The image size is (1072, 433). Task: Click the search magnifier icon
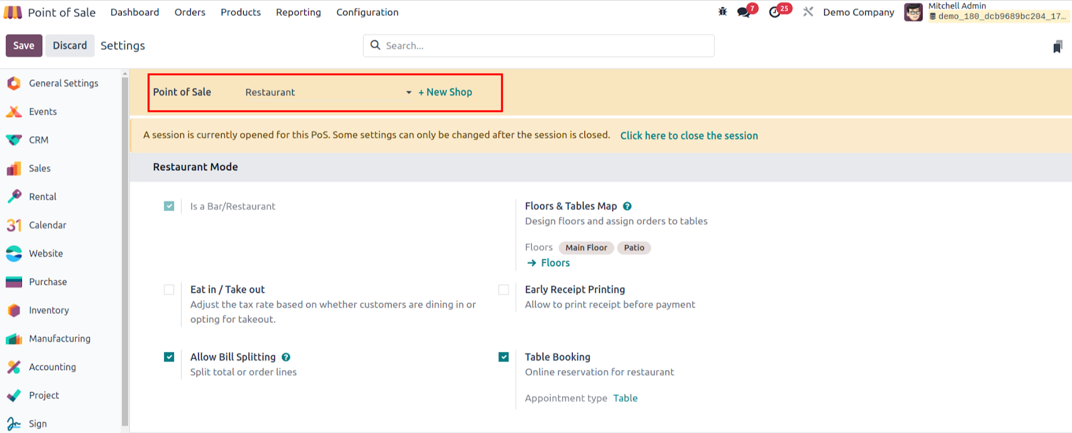[x=375, y=45]
